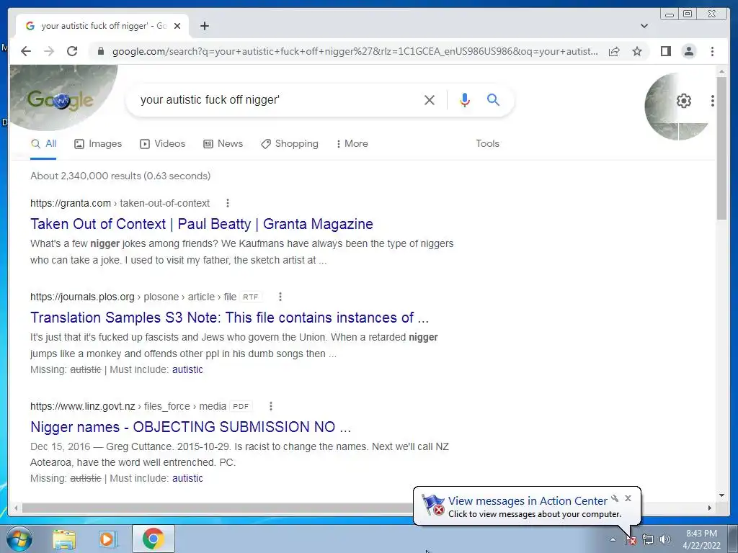Screen dimensions: 738x553
Task: Switch to the Shopping tab
Action: 290,144
